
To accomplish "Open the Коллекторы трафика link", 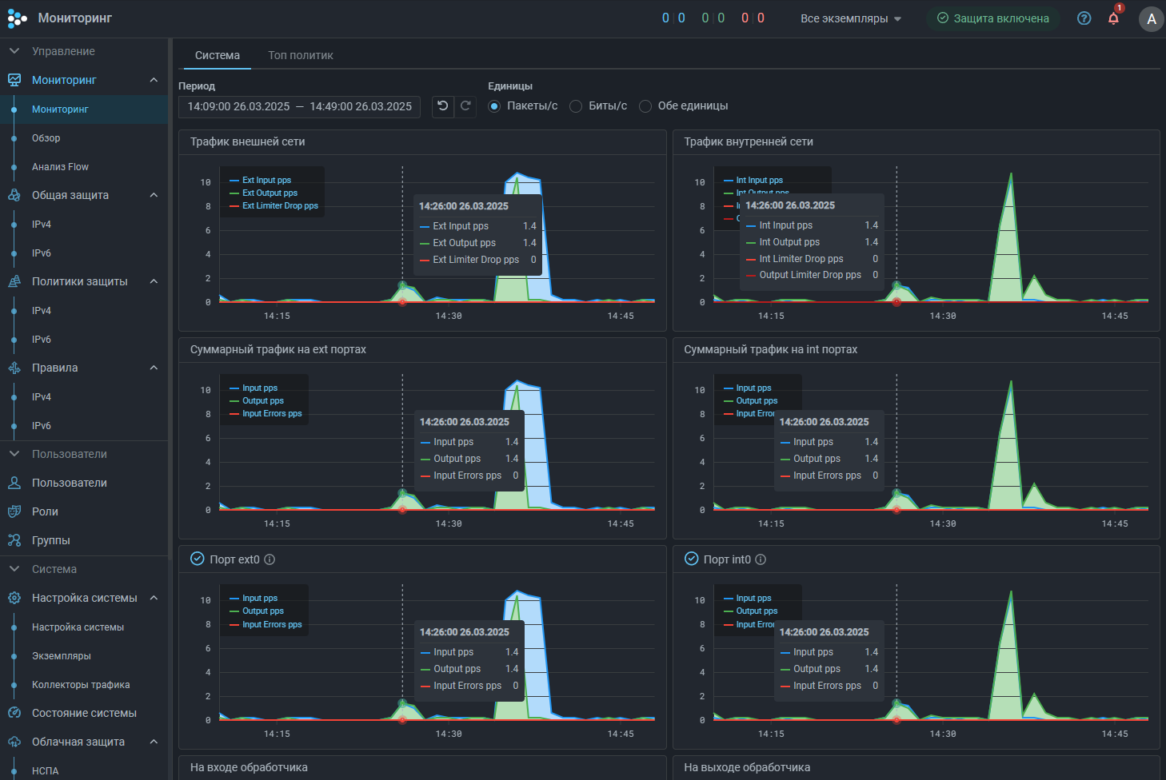I will tap(81, 685).
